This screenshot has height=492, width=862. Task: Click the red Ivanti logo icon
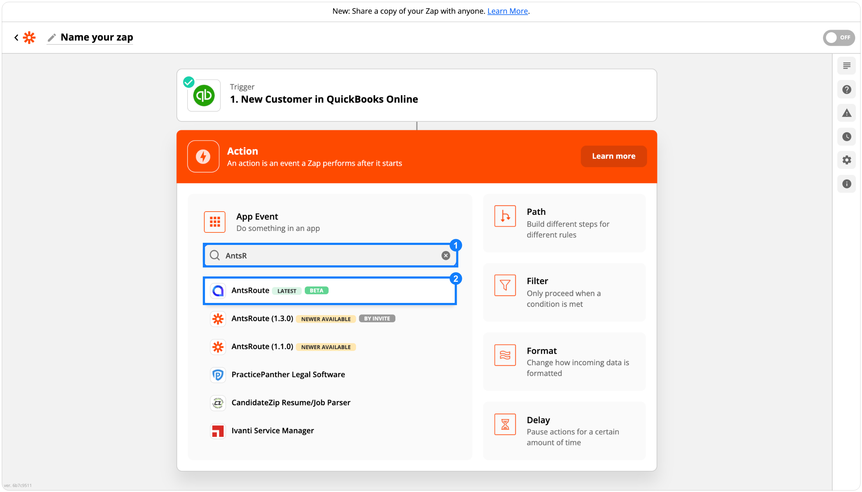click(218, 431)
